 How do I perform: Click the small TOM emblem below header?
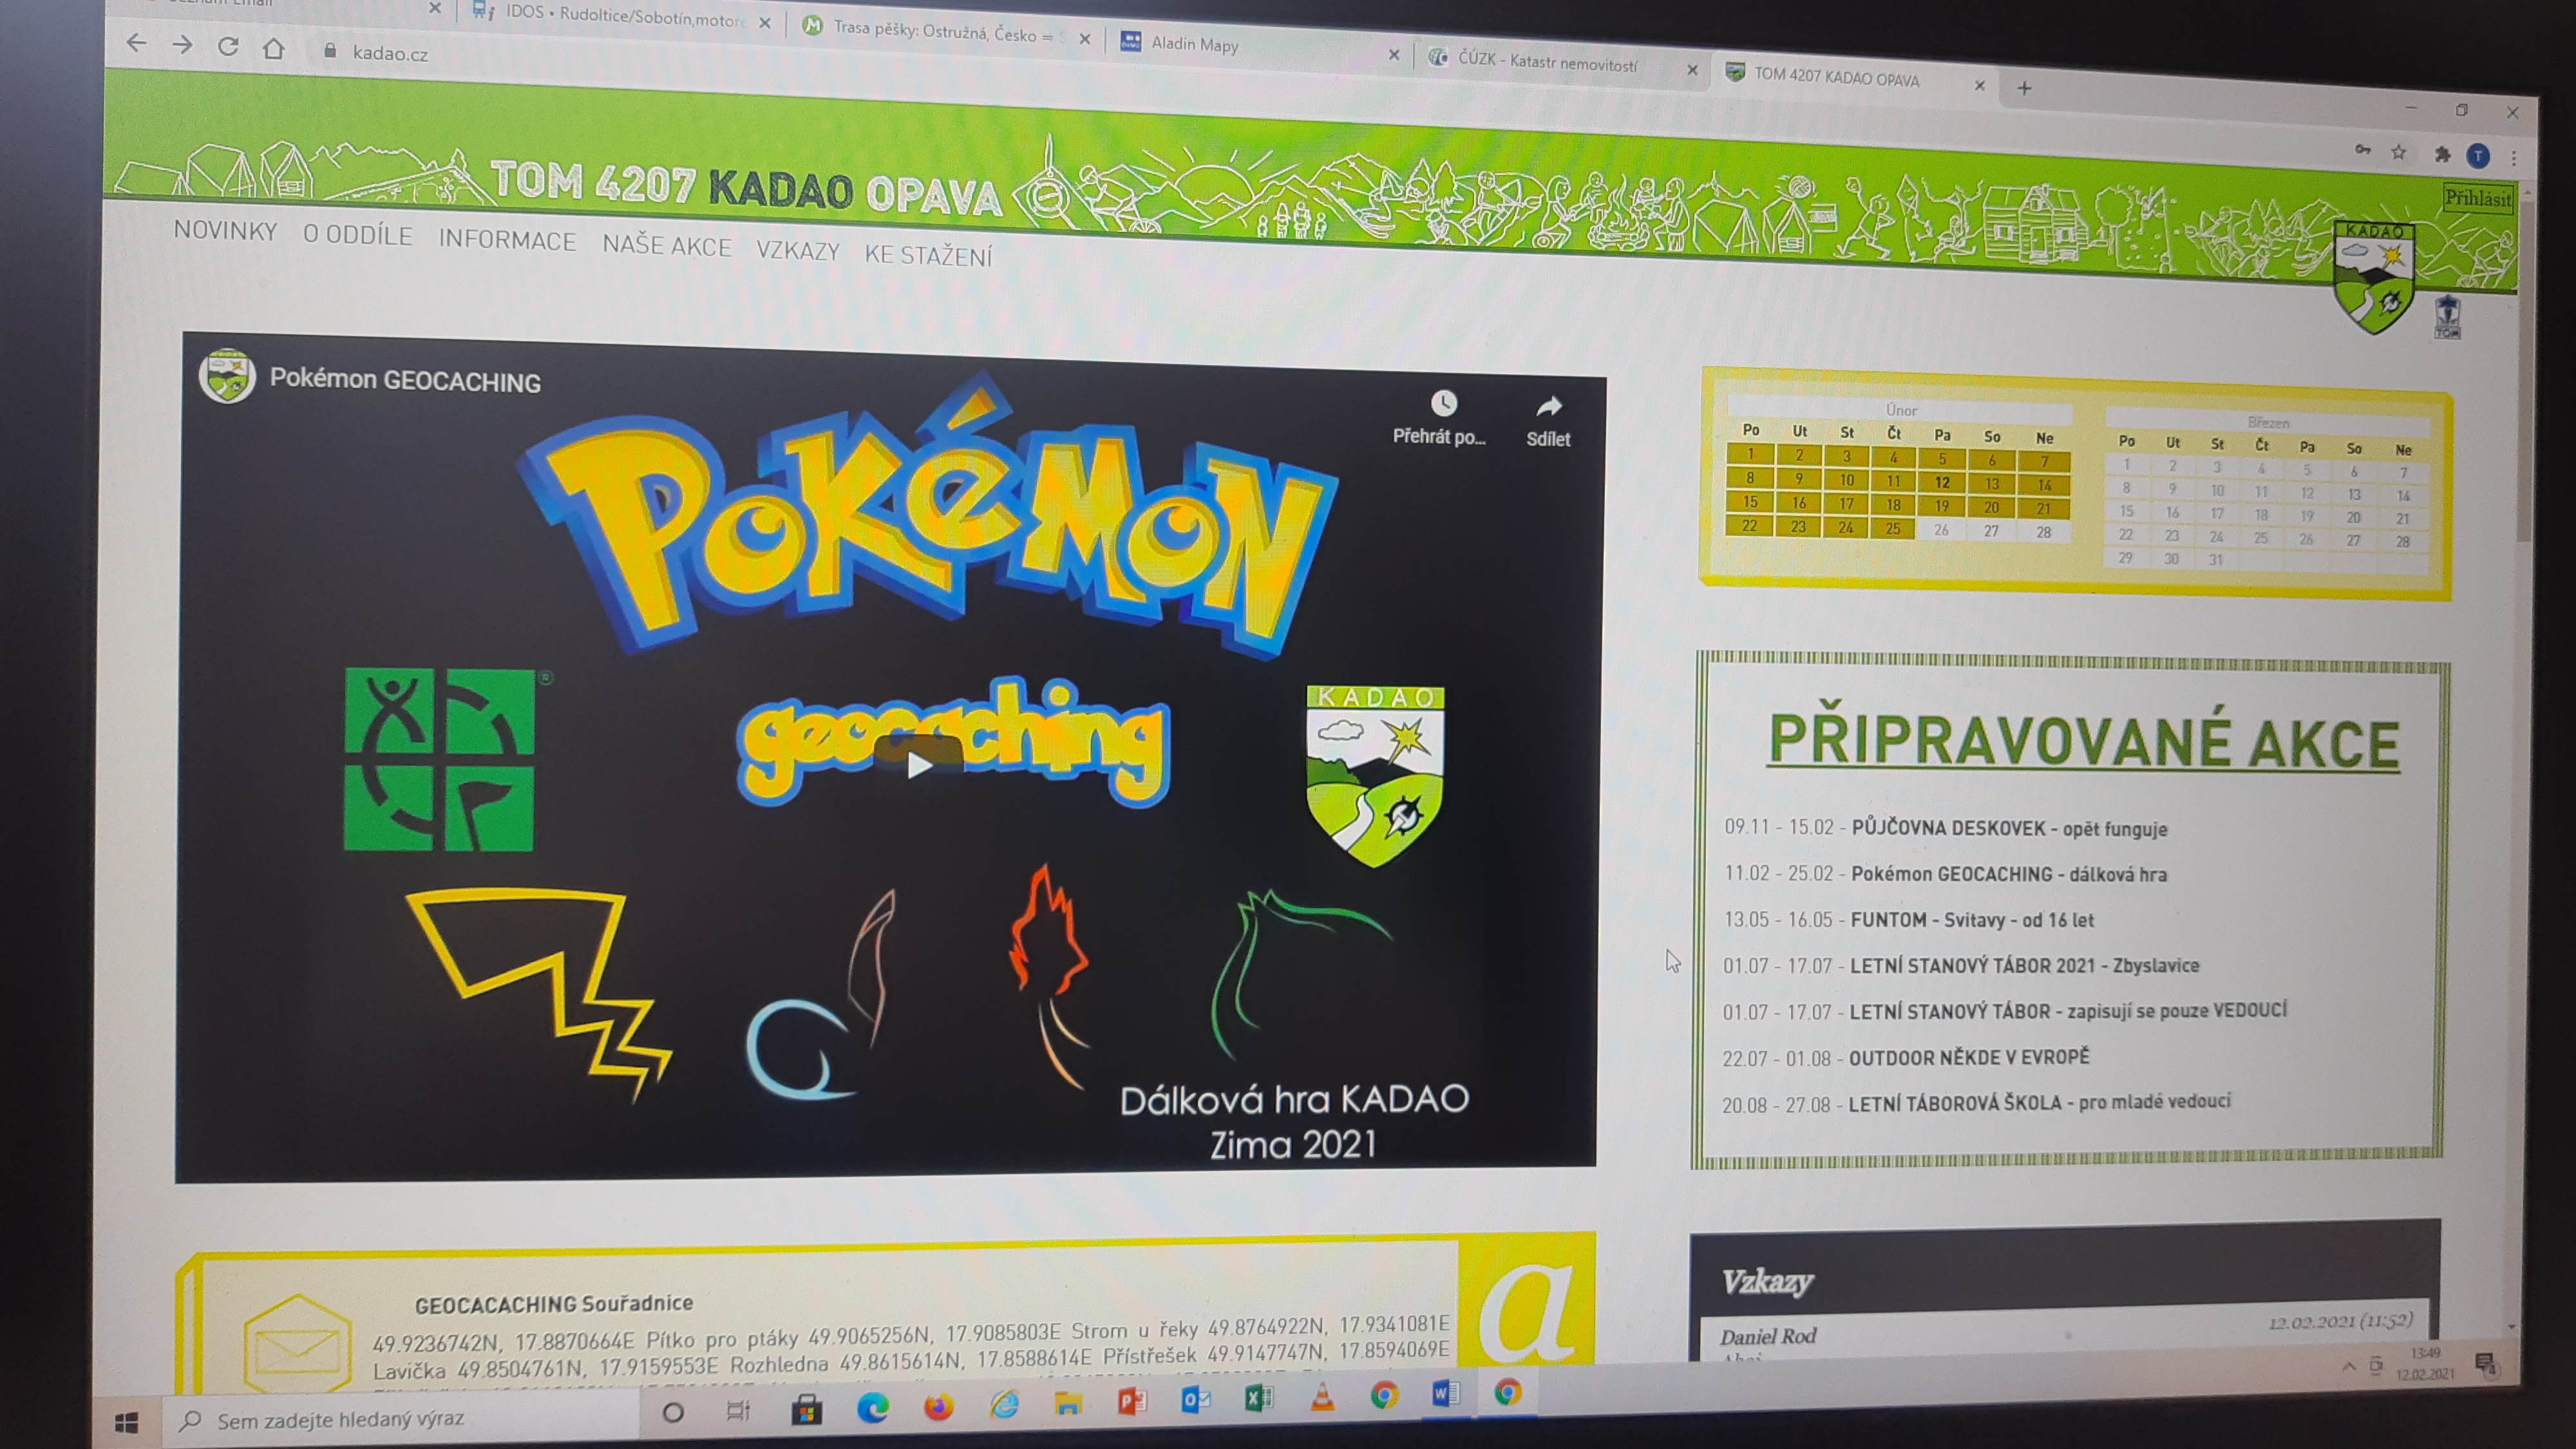(x=2446, y=317)
